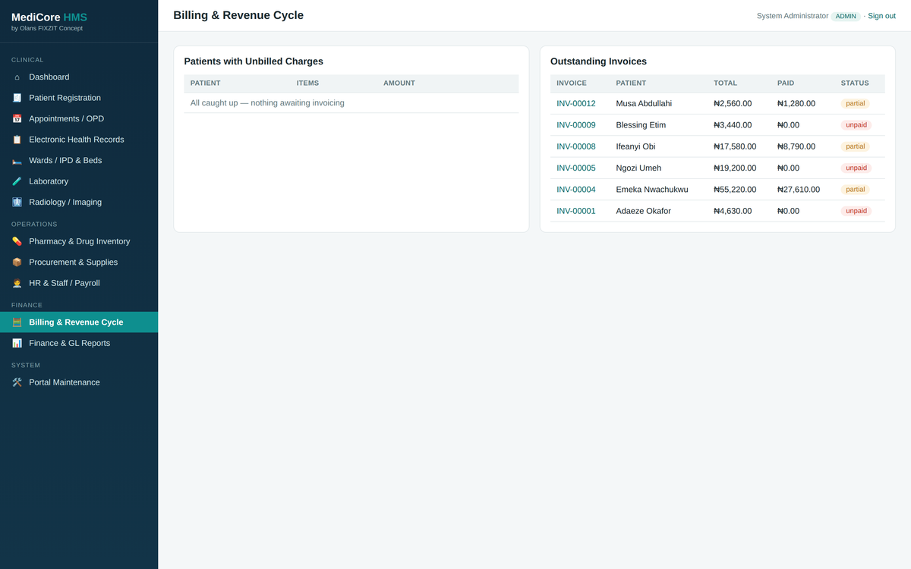Open Electronic Health Records
The image size is (911, 569).
click(x=79, y=140)
